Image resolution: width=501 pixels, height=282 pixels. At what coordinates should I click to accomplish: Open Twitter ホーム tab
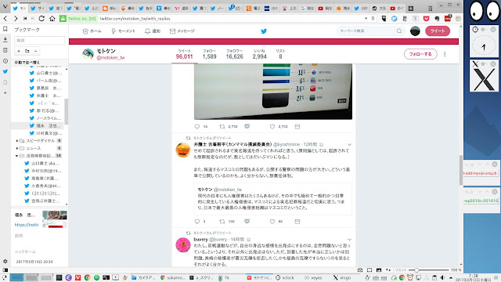pyautogui.click(x=92, y=31)
